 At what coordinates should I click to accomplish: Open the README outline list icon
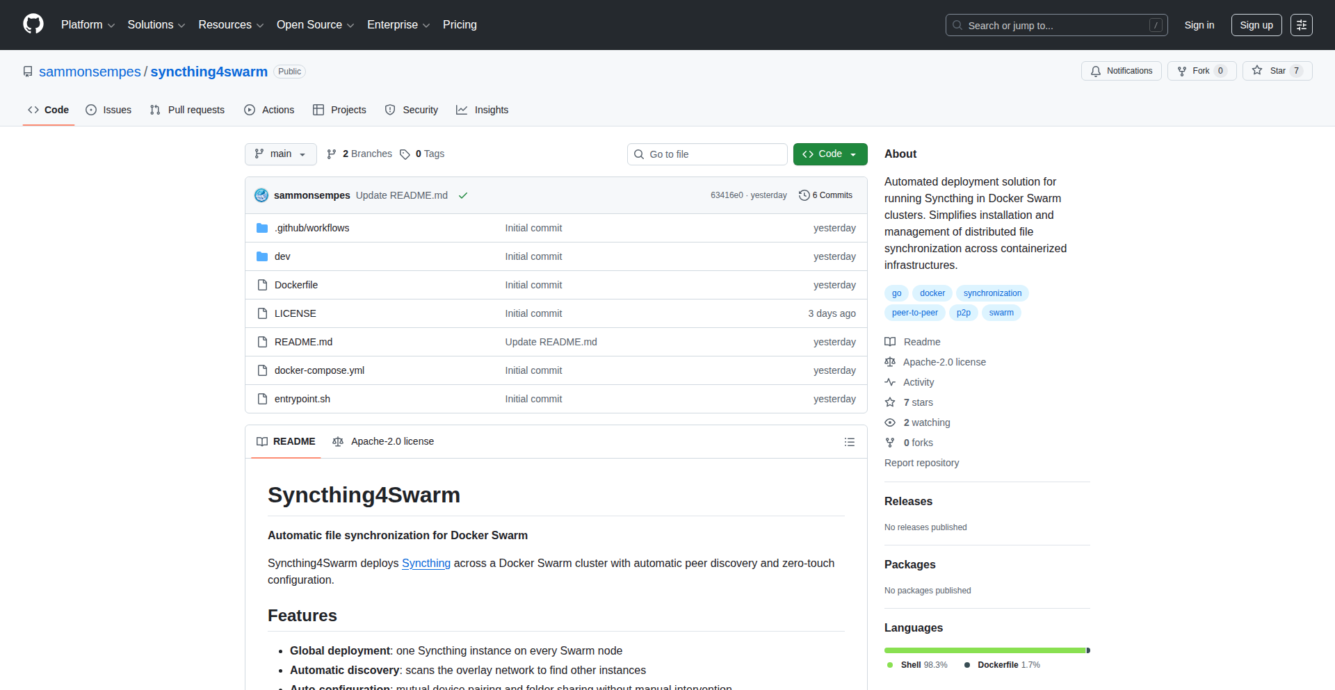coord(849,442)
